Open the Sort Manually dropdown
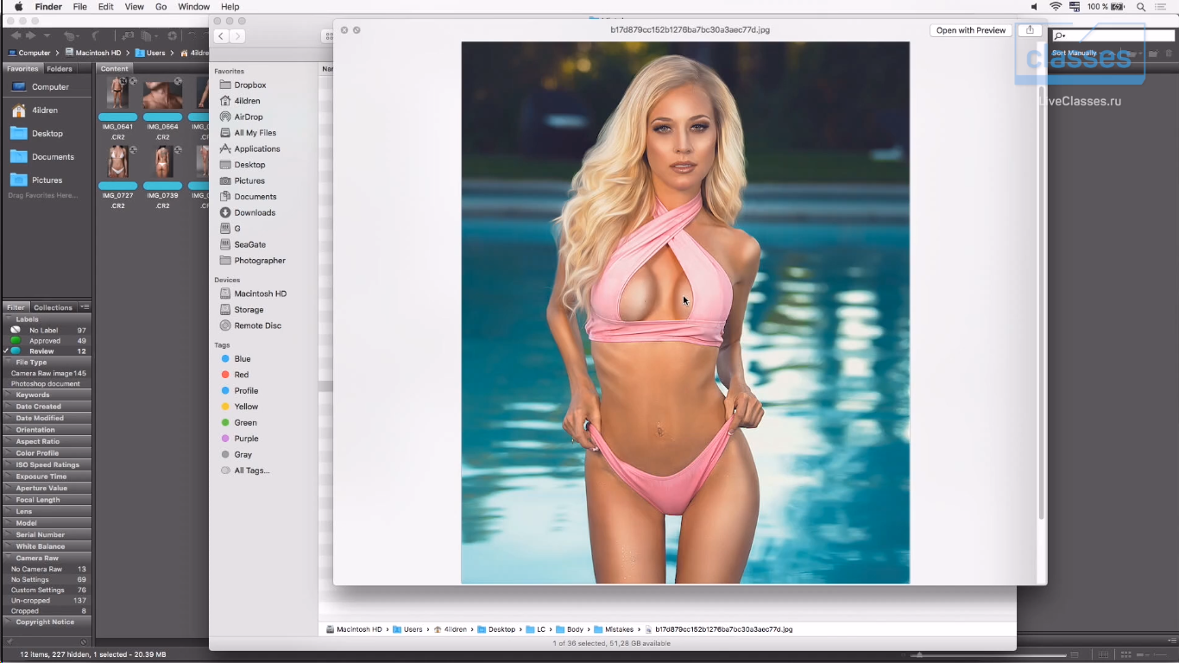This screenshot has width=1179, height=663. [x=1075, y=54]
